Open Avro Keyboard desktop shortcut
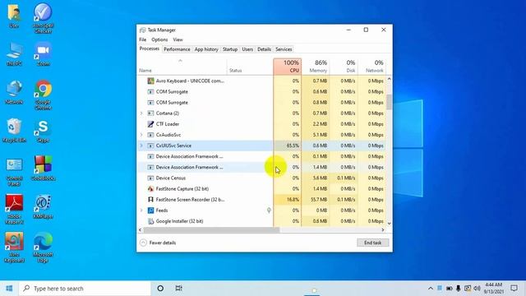The image size is (526, 296). coord(14,247)
